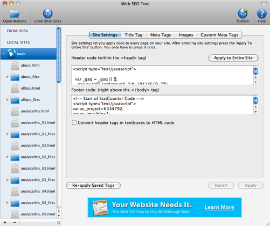The height and width of the screenshot is (226, 270).
Task: Add a site with the plus button
Action: pyautogui.click(x=5, y=222)
